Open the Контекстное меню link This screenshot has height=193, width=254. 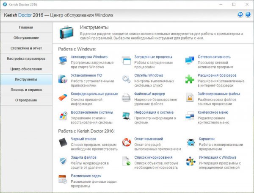[x=213, y=112]
